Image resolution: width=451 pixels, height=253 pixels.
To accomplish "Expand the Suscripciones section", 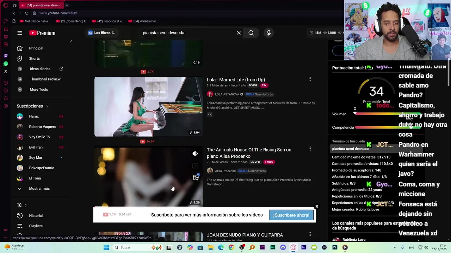I will pos(32,106).
